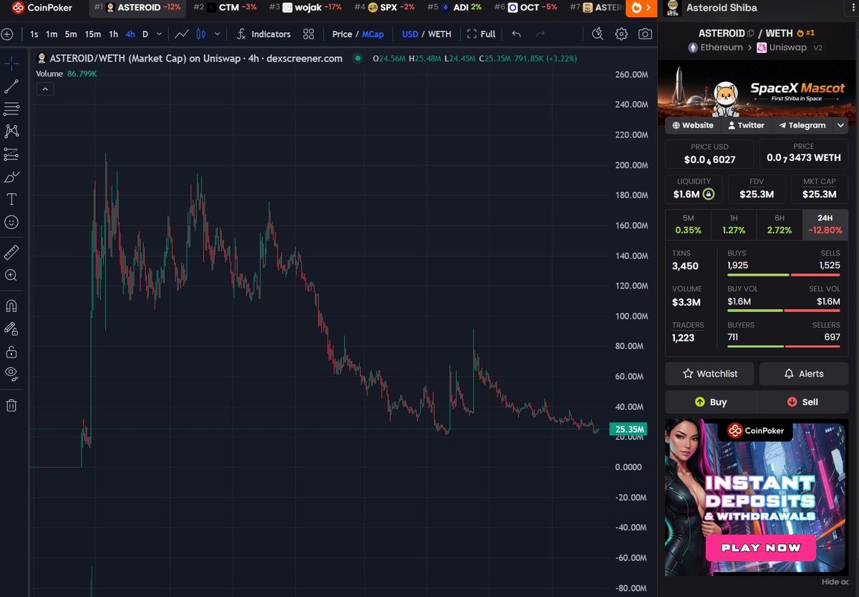Select the trend line drawing tool
This screenshot has width=859, height=597.
[x=11, y=87]
